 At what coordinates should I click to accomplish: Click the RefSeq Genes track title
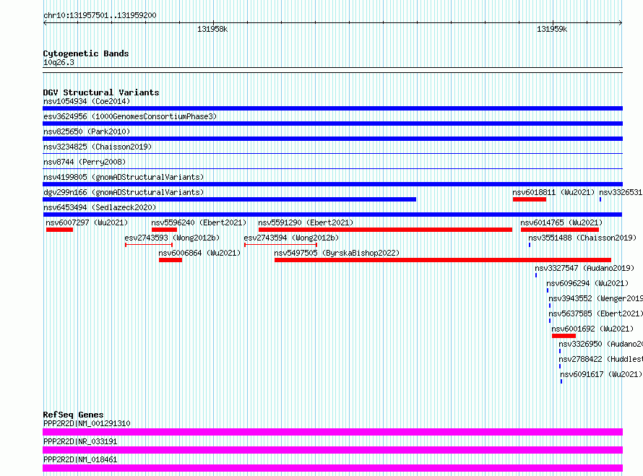pos(73,415)
